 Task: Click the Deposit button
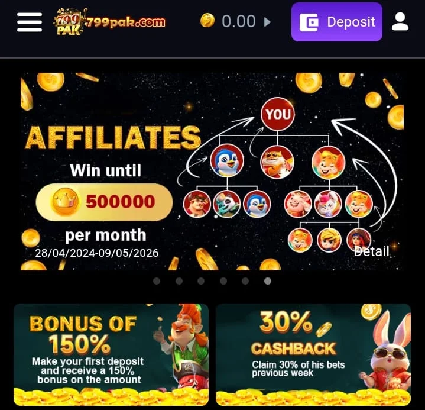coord(337,22)
